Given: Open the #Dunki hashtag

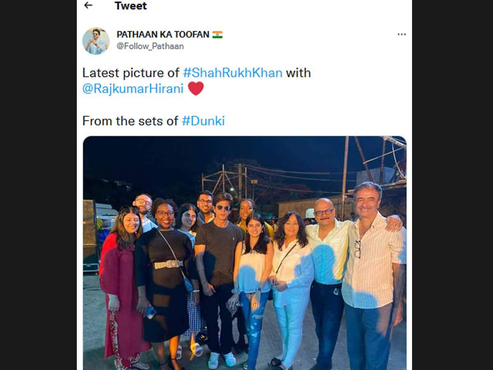Looking at the screenshot, I should 203,121.
